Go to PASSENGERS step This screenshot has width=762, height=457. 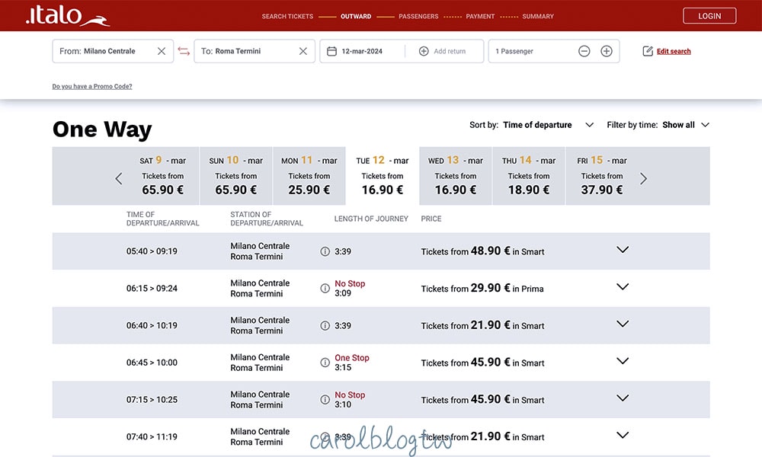(418, 16)
